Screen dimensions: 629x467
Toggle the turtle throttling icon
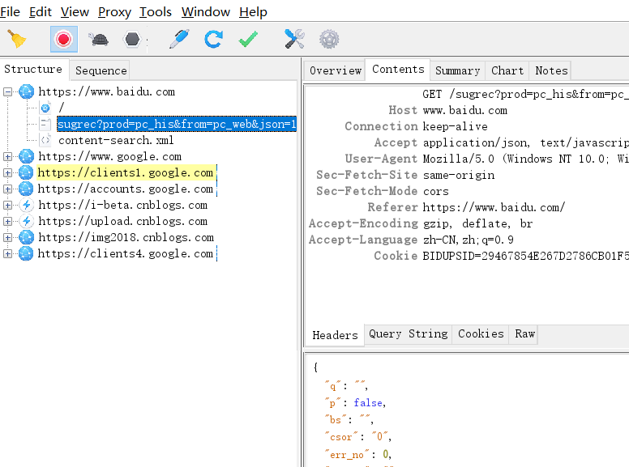point(98,40)
